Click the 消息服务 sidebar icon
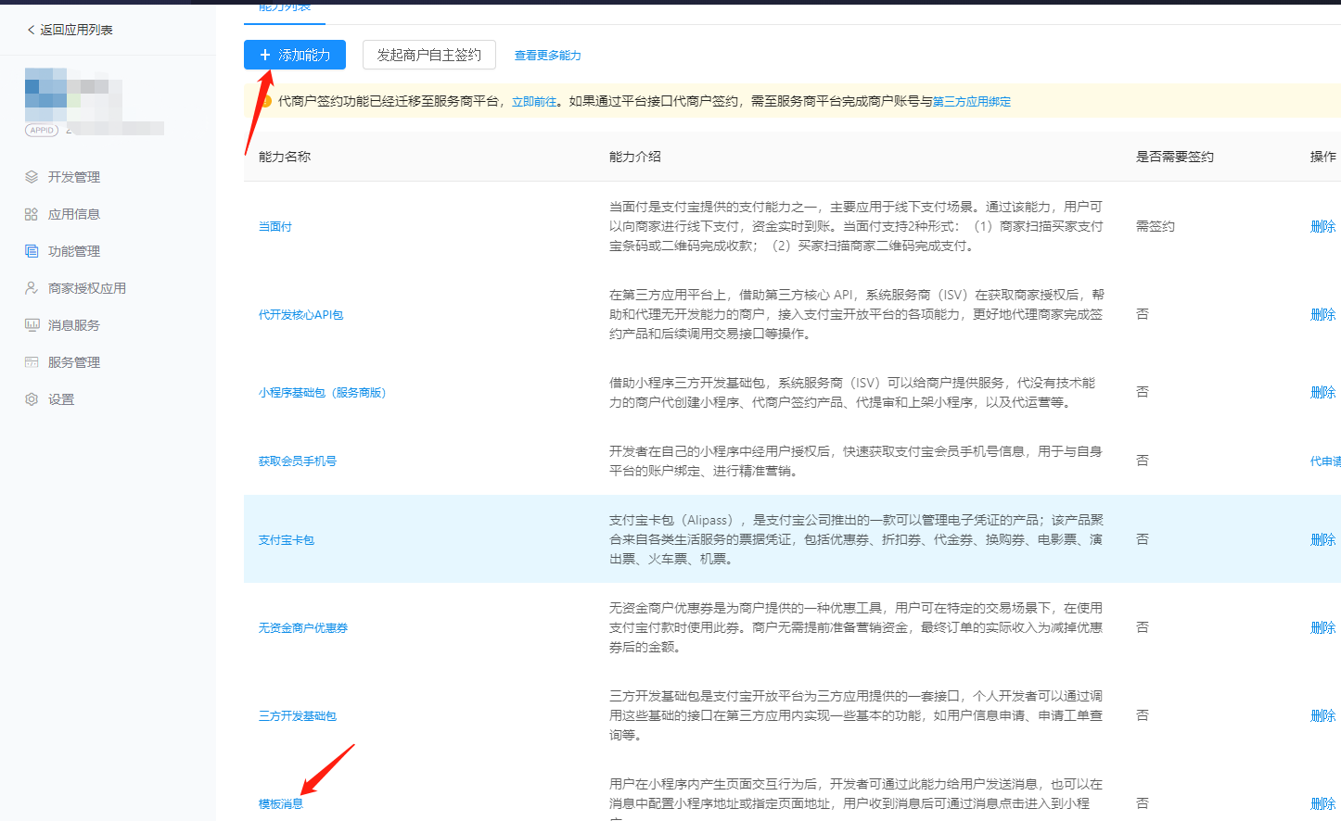1341x821 pixels. 32,325
